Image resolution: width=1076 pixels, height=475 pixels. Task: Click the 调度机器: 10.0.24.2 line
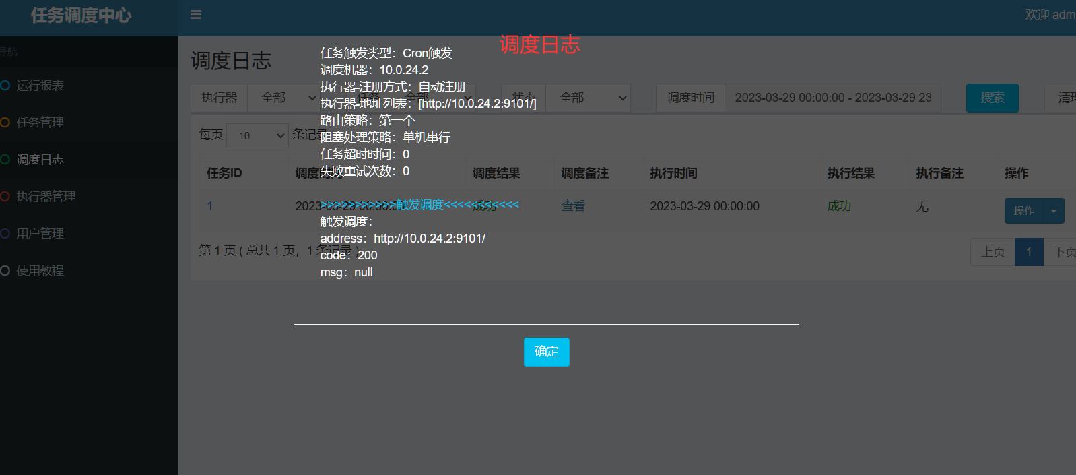pyautogui.click(x=374, y=70)
